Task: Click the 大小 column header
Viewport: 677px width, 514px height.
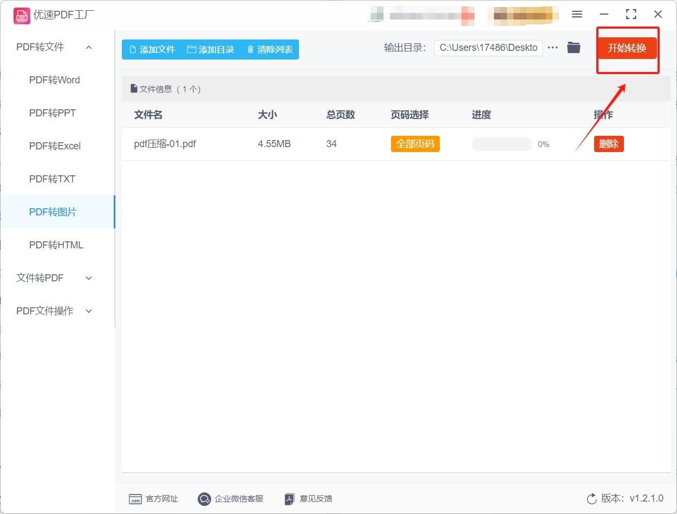Action: point(268,115)
